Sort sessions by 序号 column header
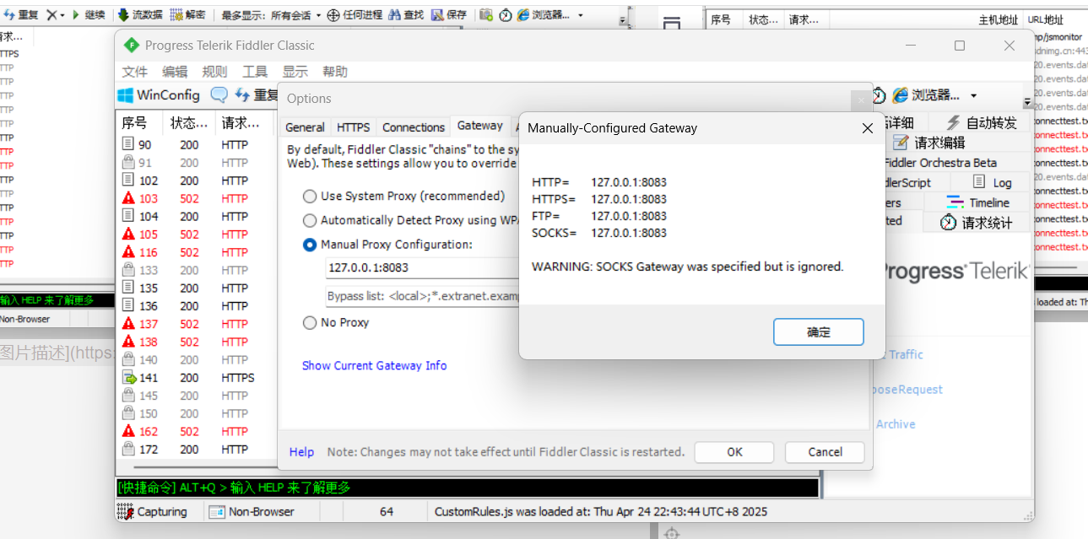1088x539 pixels. (139, 122)
